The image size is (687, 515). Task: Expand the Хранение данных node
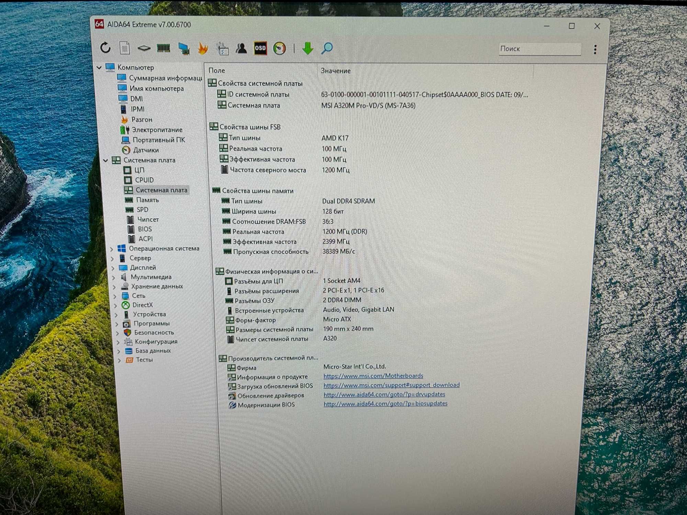click(x=114, y=287)
